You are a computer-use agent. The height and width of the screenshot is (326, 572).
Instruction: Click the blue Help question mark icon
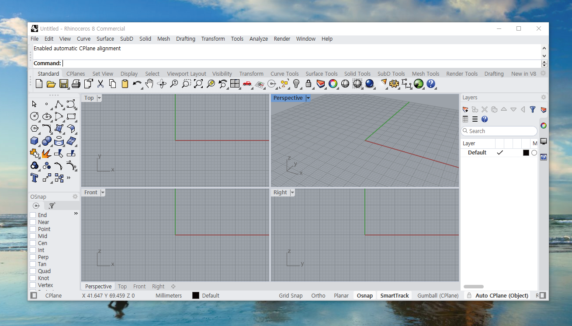431,84
